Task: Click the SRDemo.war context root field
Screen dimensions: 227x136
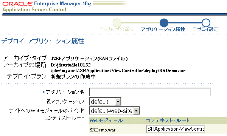Action: [176, 129]
